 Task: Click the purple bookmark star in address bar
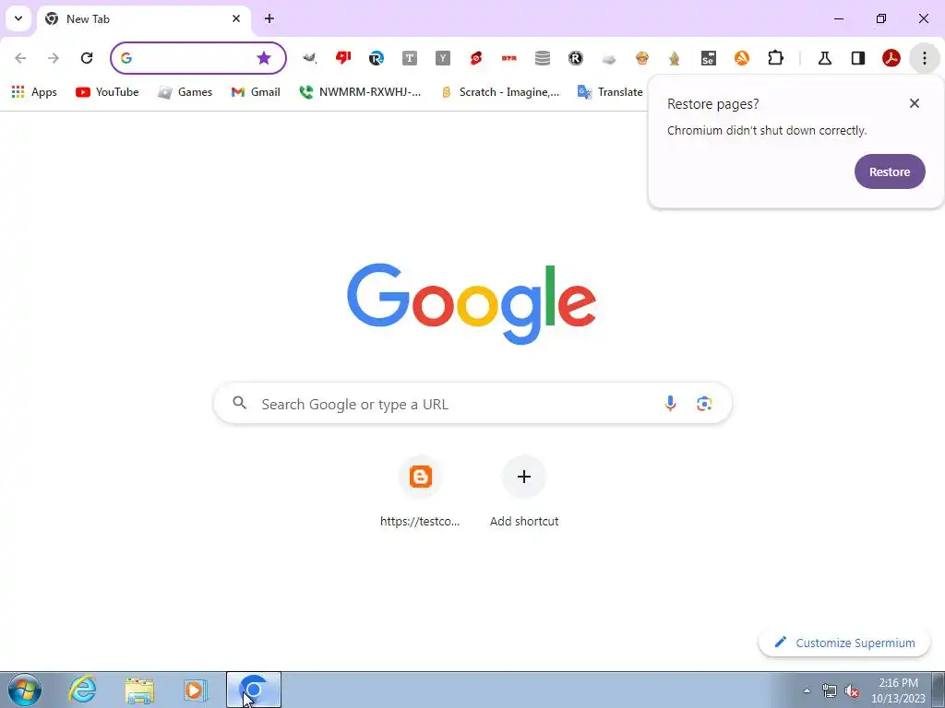pyautogui.click(x=263, y=58)
